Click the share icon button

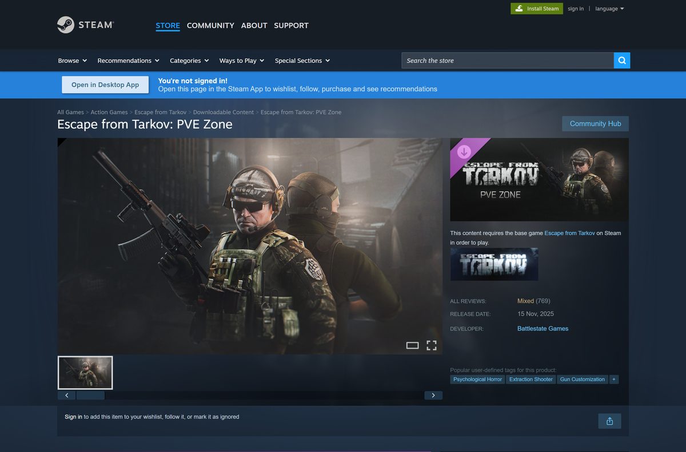[609, 421]
